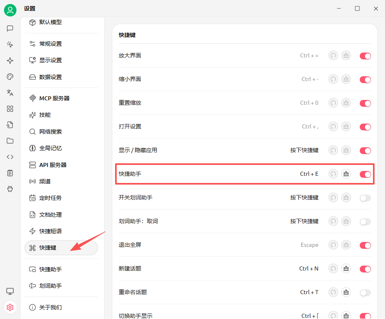Viewport: 385px width, 319px height.
Task: Reset the 重命名话题 shortcut to default
Action: (x=333, y=292)
